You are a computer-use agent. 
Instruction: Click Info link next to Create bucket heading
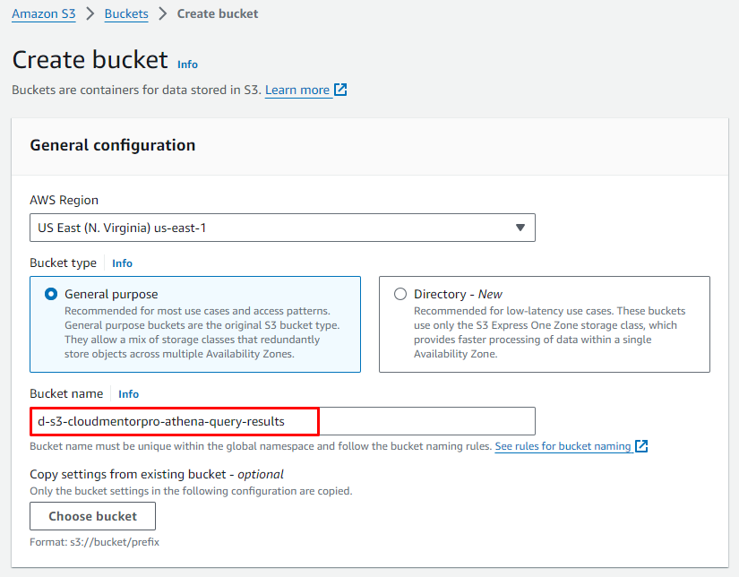[187, 65]
